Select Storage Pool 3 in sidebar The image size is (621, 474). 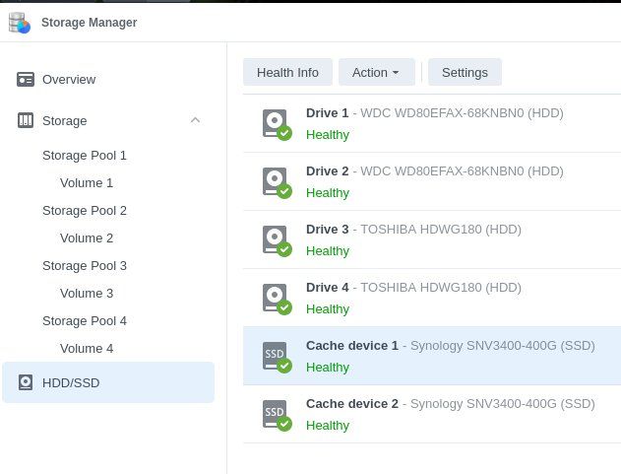pos(85,265)
